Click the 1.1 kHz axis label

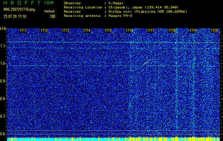coord(2,46)
